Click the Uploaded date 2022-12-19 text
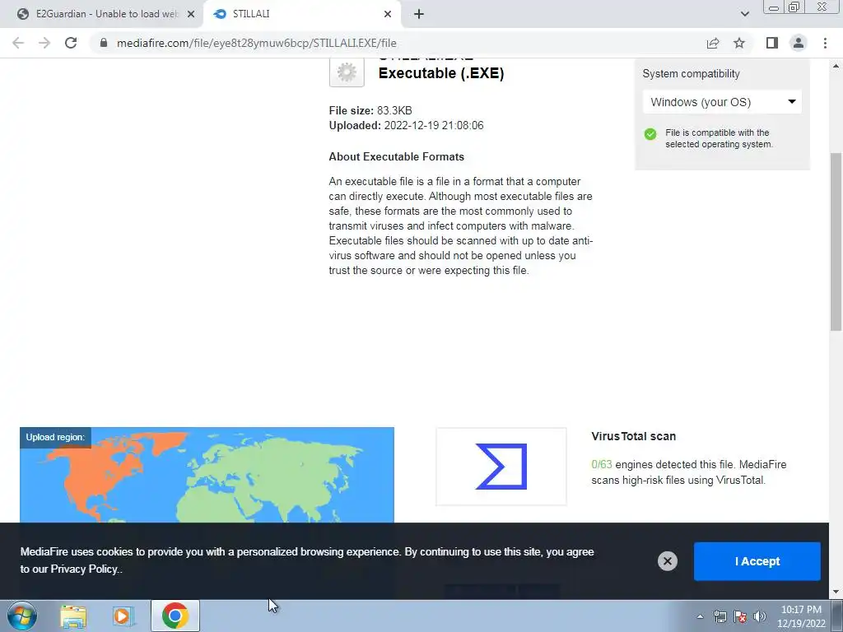 click(406, 126)
